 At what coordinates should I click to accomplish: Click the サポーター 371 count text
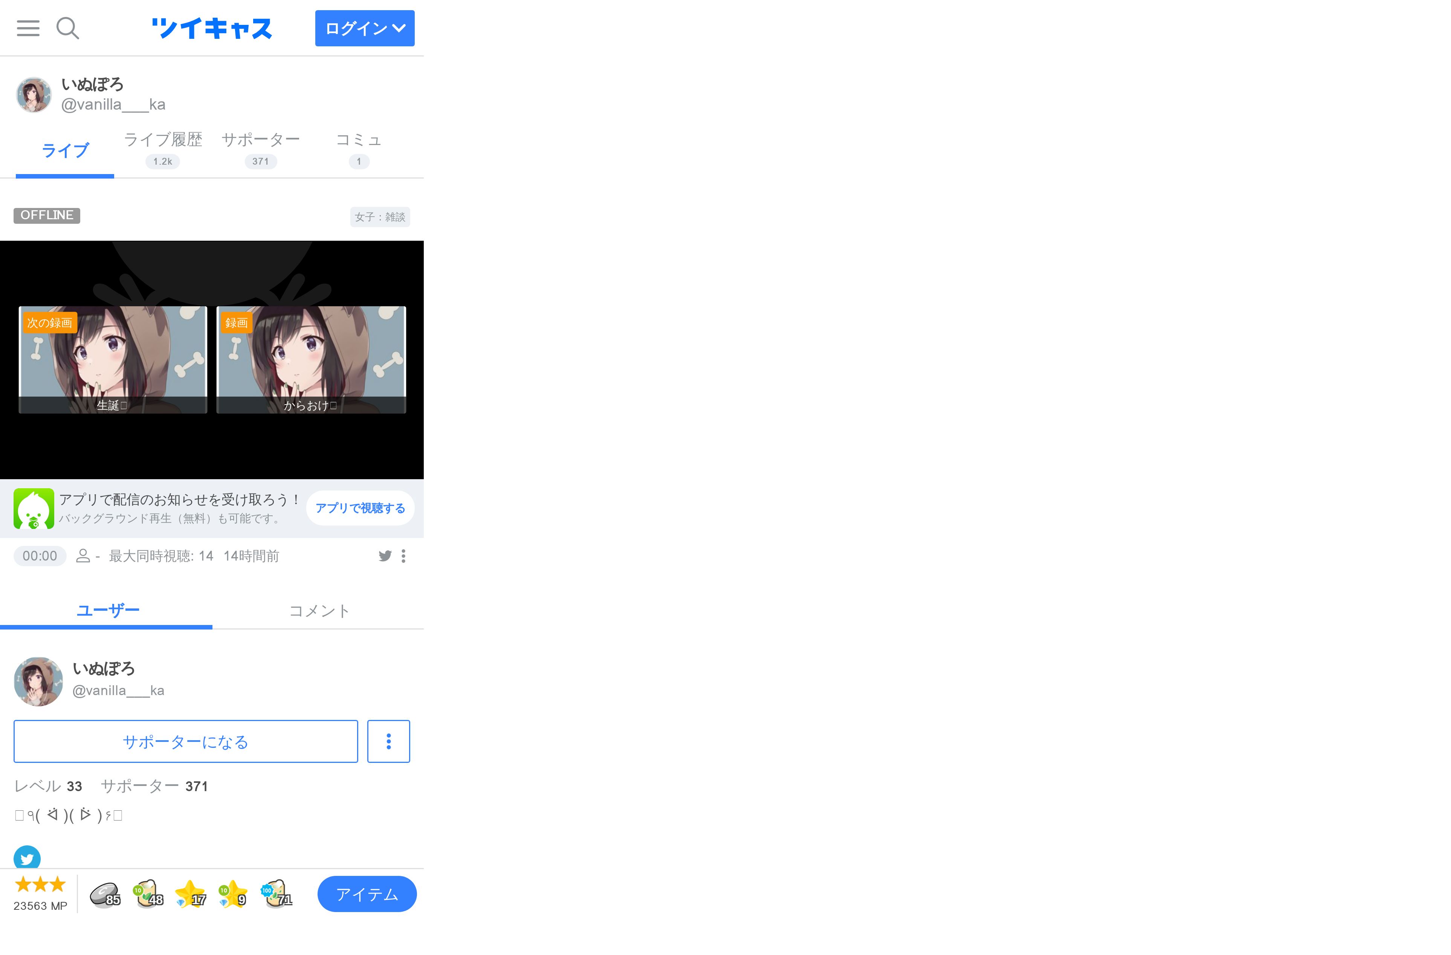154,786
